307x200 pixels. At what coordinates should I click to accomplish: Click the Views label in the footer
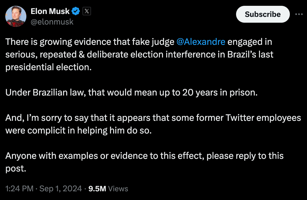(x=118, y=189)
